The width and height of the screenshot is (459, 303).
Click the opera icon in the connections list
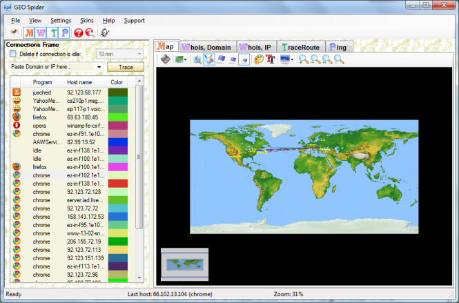tap(17, 126)
